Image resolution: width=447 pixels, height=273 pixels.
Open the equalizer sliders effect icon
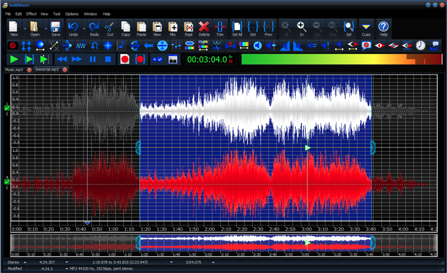[x=176, y=45]
